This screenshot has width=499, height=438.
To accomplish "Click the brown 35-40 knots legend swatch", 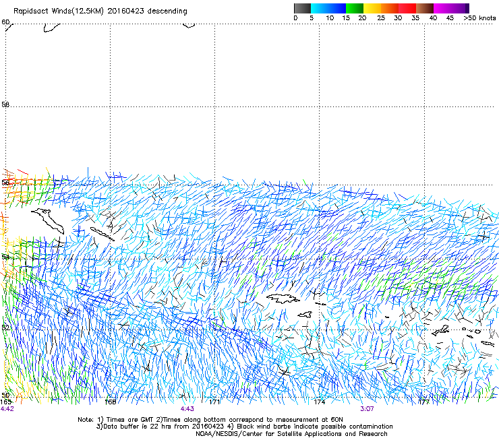I will point(425,8).
